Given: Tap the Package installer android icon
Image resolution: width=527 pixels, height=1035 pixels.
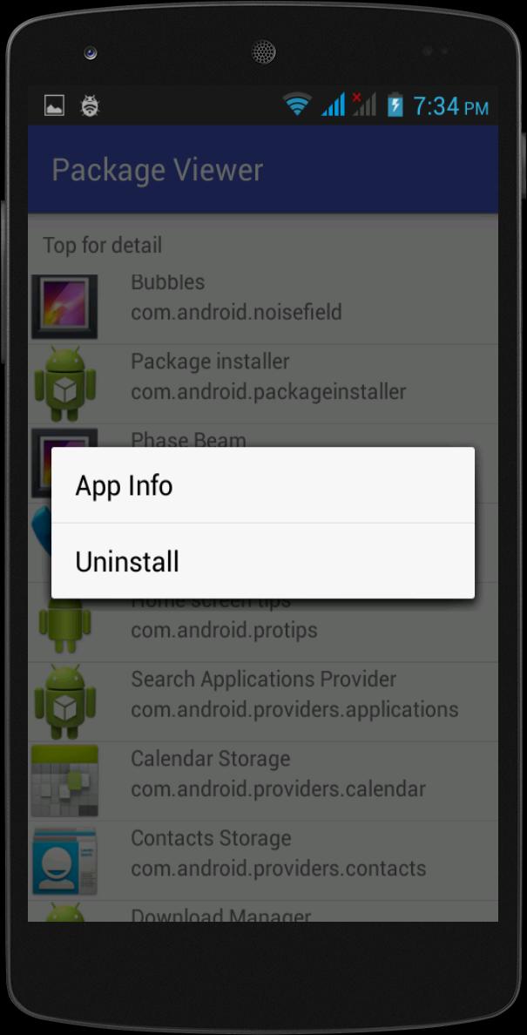Looking at the screenshot, I should pos(64,385).
